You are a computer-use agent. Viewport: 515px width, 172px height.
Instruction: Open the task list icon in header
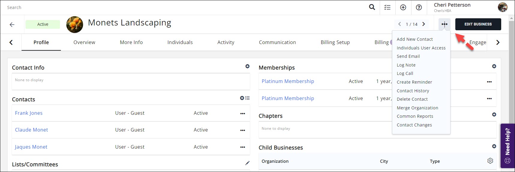tap(388, 7)
